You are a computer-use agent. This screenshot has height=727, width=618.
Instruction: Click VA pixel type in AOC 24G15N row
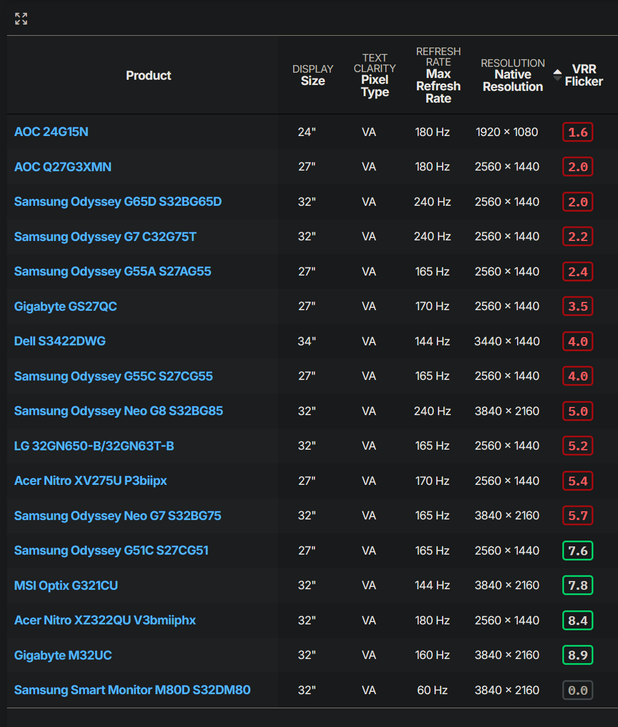point(369,132)
